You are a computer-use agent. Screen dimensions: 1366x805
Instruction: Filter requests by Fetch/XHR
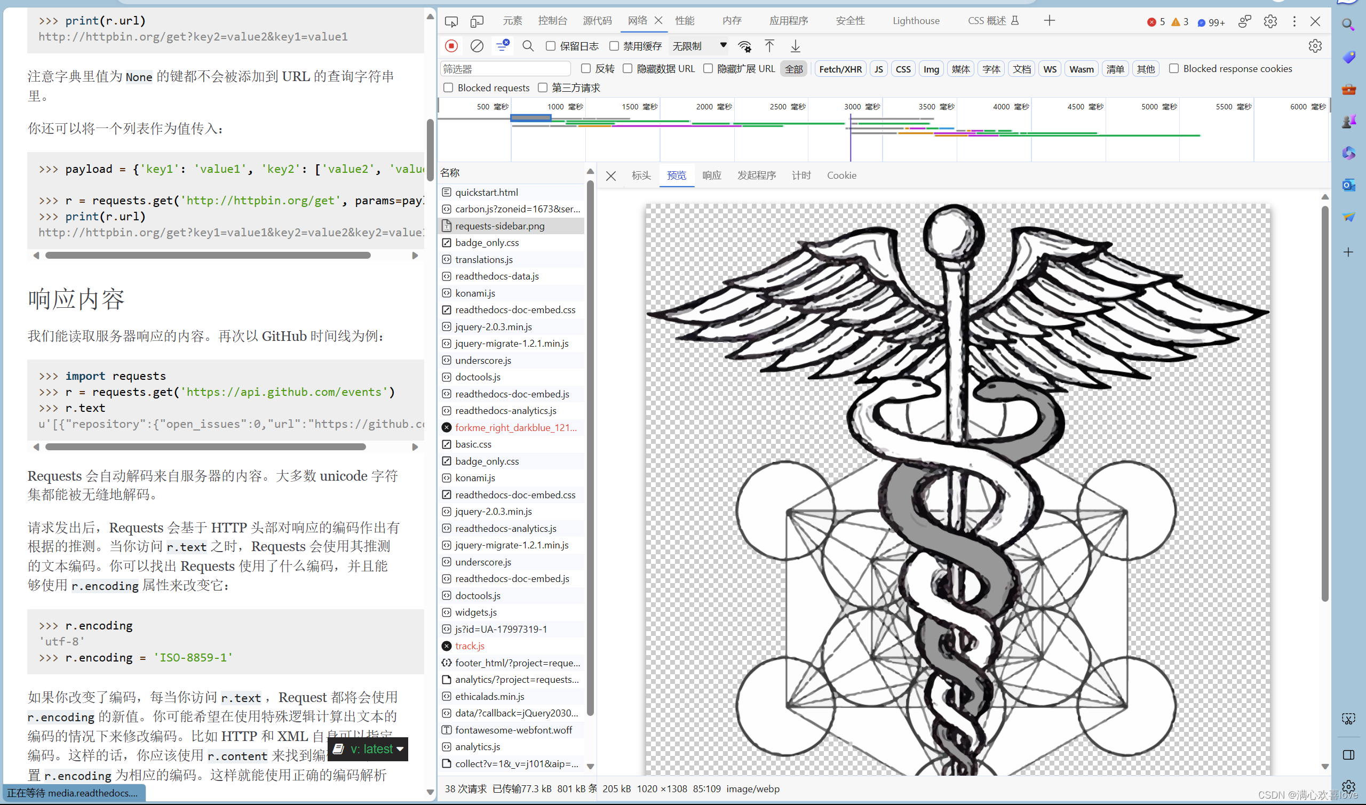(x=840, y=69)
